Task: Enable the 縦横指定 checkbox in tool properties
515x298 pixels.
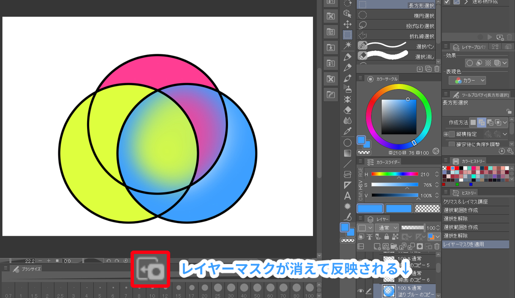Action: coord(451,134)
